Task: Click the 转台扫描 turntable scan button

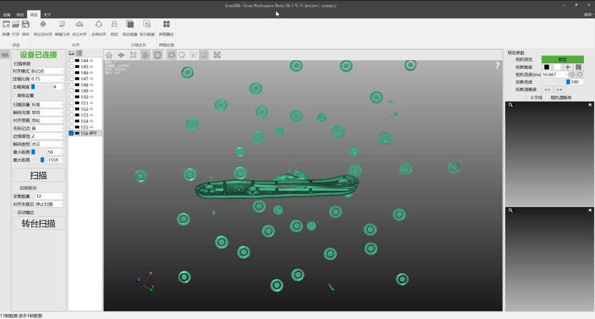Action: click(x=39, y=224)
